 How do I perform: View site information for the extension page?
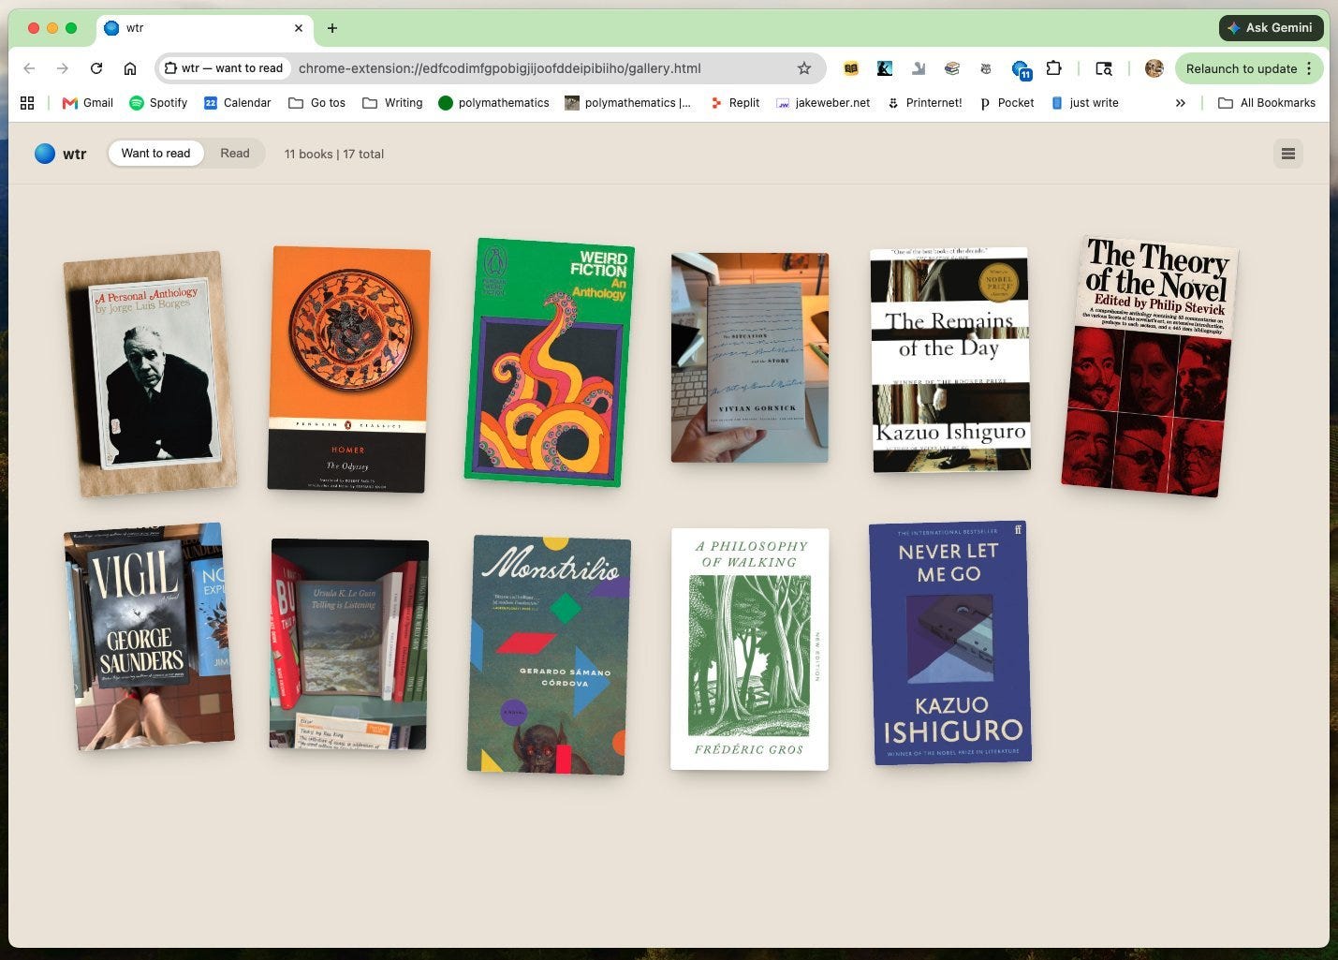tap(225, 68)
